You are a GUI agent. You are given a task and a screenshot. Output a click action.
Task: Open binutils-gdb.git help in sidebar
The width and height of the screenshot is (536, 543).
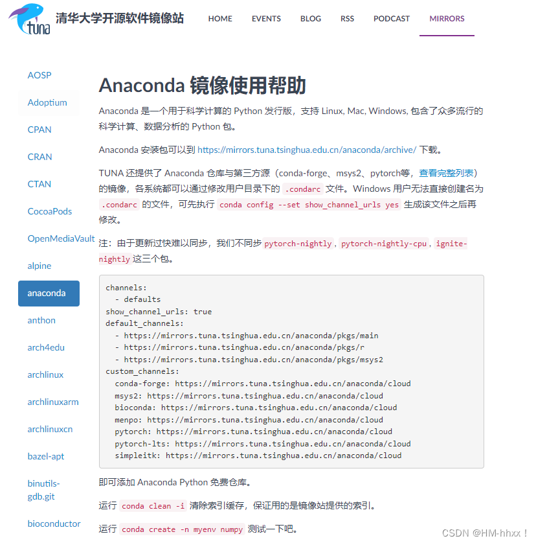click(43, 490)
